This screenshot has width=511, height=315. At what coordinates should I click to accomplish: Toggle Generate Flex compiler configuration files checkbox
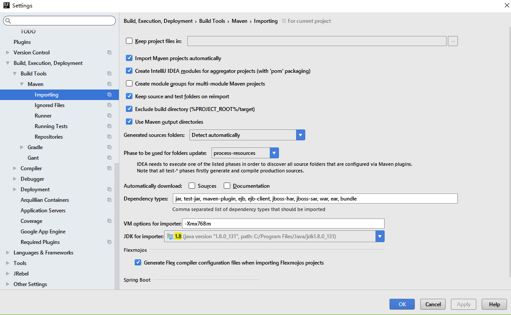coord(138,262)
